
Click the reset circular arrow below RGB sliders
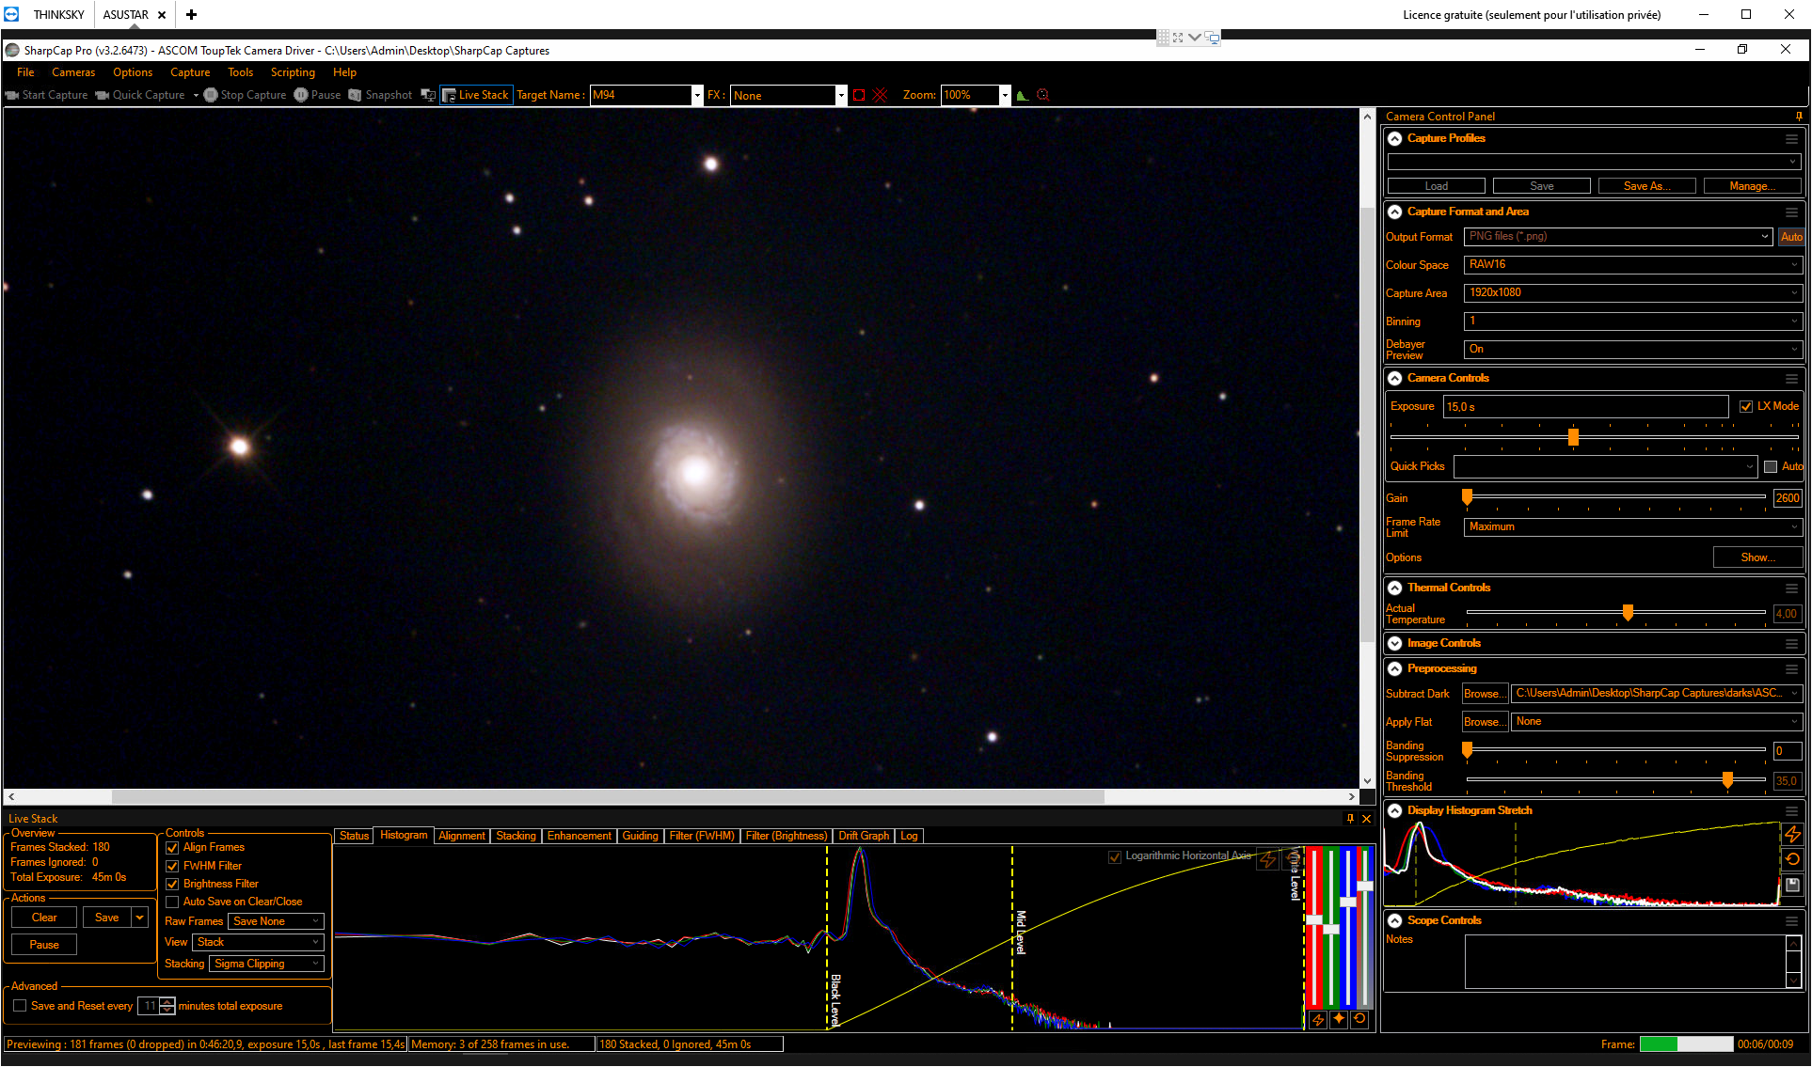1359,1019
